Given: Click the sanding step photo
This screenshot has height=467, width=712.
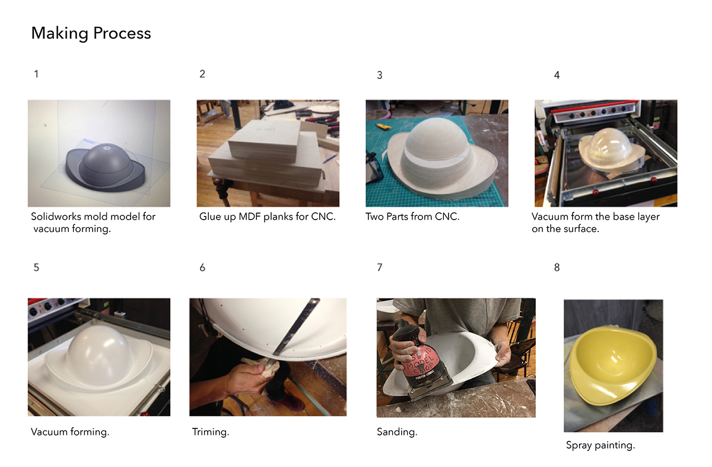Looking at the screenshot, I should 456,358.
